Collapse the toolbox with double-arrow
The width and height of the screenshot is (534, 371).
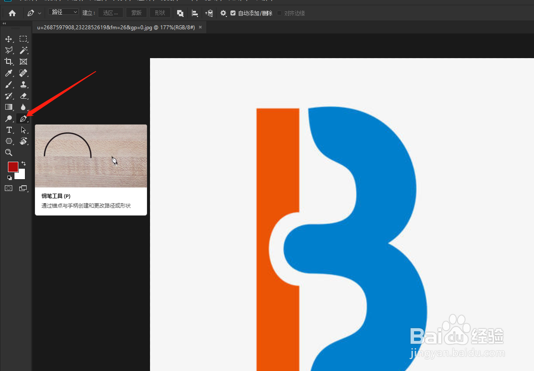coord(4,24)
